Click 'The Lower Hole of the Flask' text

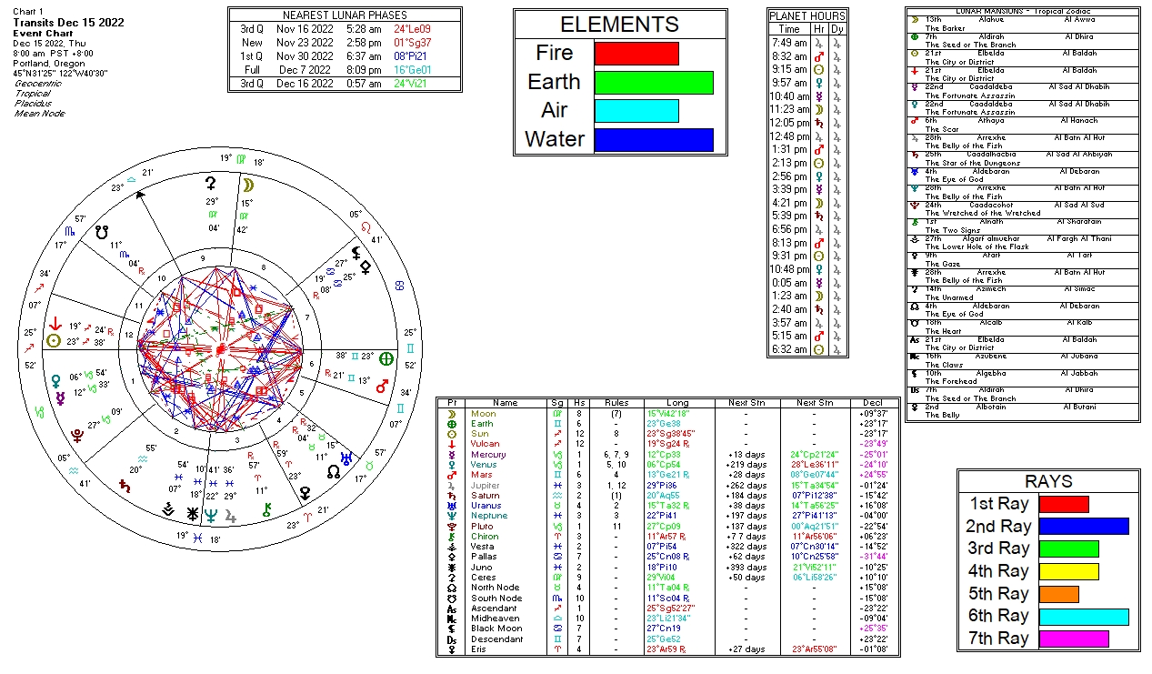977,247
